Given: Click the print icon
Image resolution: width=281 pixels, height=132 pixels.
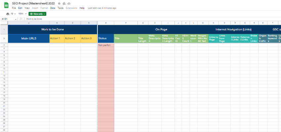Looking at the screenshot, I should pos(8,14).
